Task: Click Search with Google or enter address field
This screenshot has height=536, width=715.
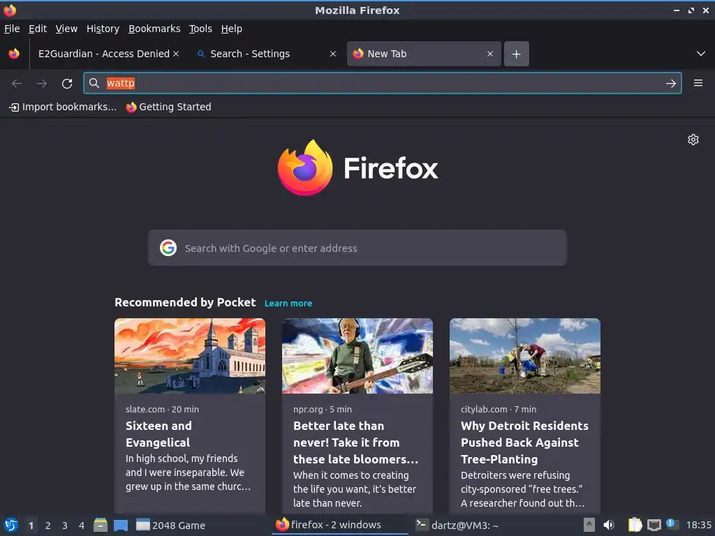Action: tap(357, 248)
